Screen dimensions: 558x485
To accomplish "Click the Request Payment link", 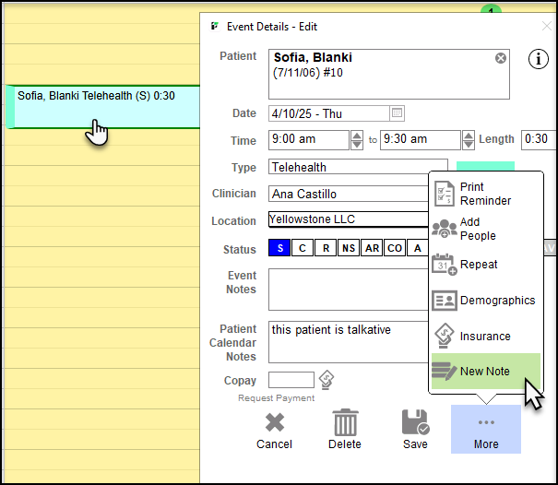I will (x=276, y=398).
